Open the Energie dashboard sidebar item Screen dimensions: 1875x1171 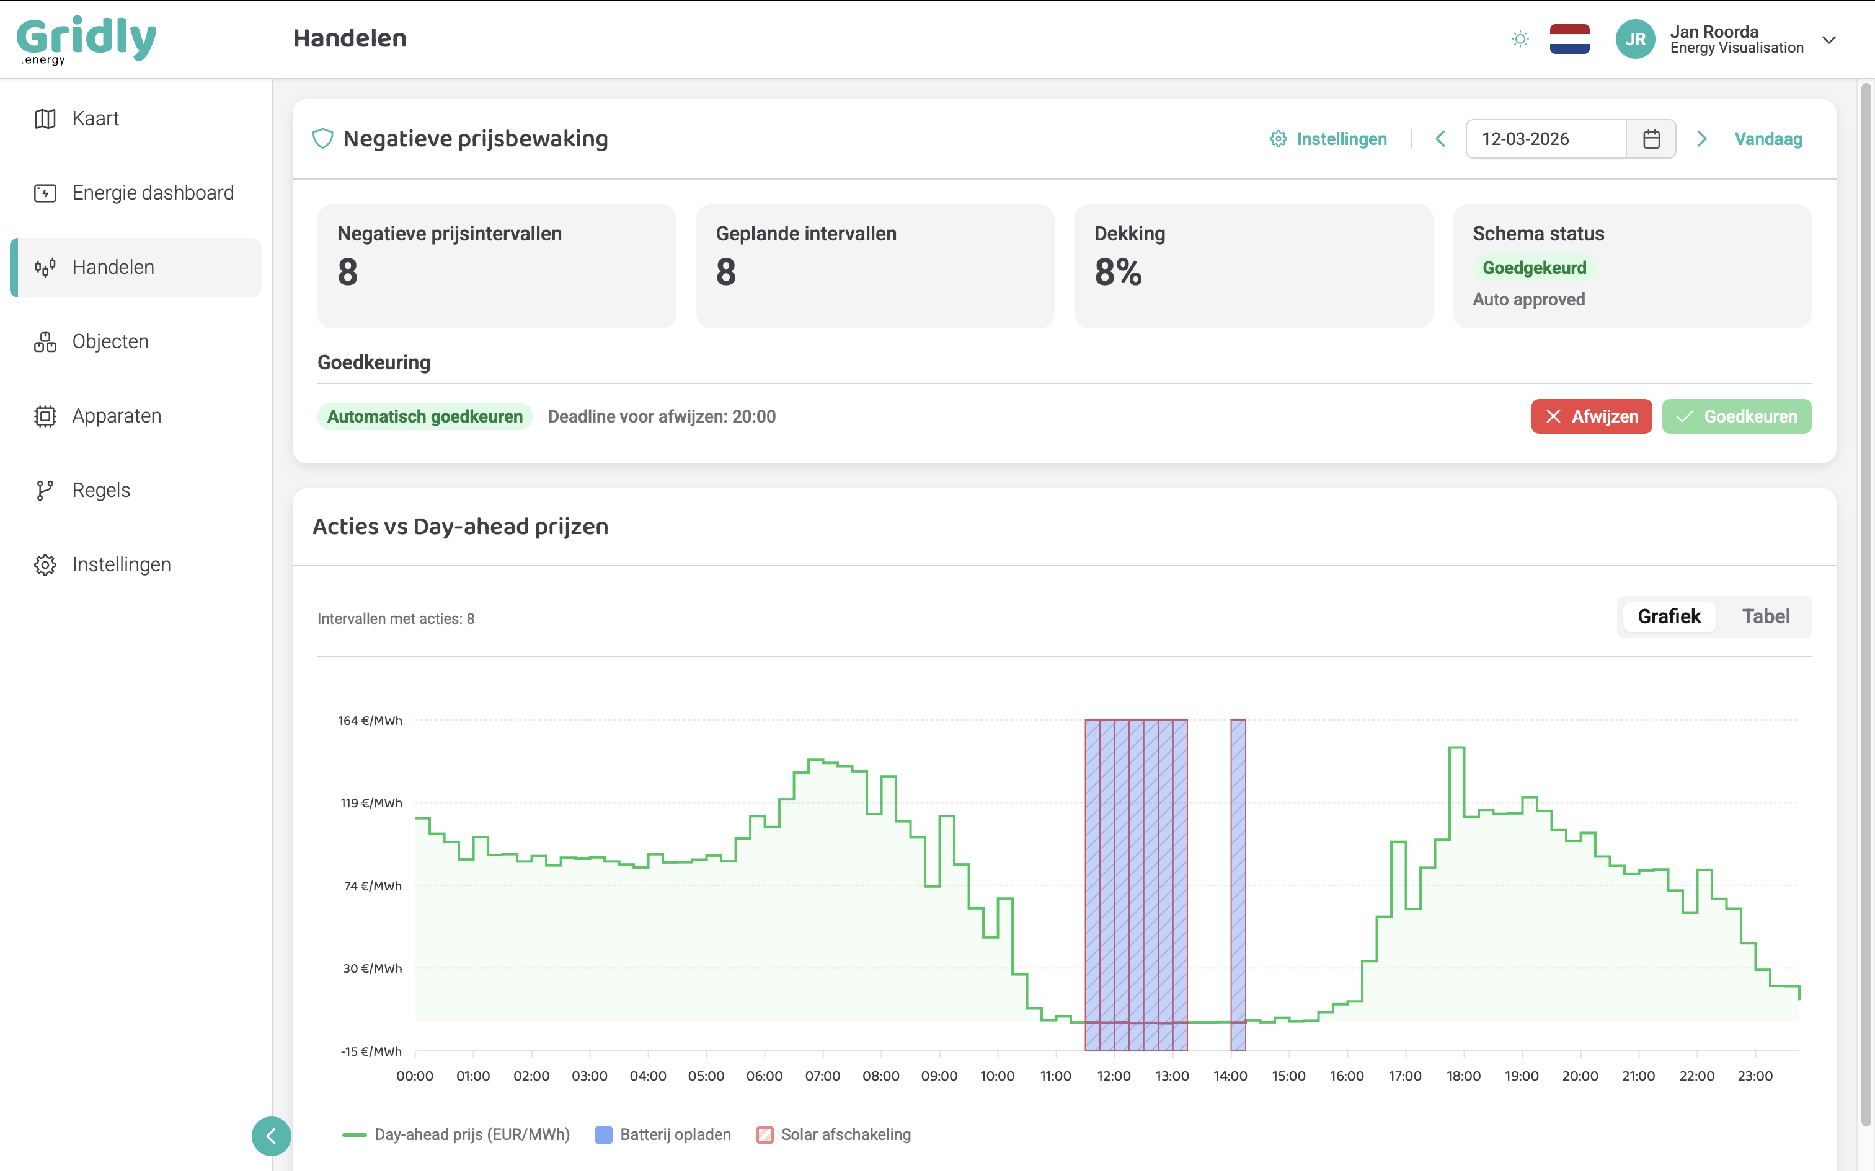pyautogui.click(x=153, y=193)
